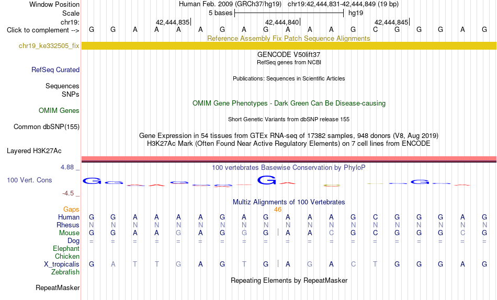Select the Elephant alignment row label

point(66,249)
